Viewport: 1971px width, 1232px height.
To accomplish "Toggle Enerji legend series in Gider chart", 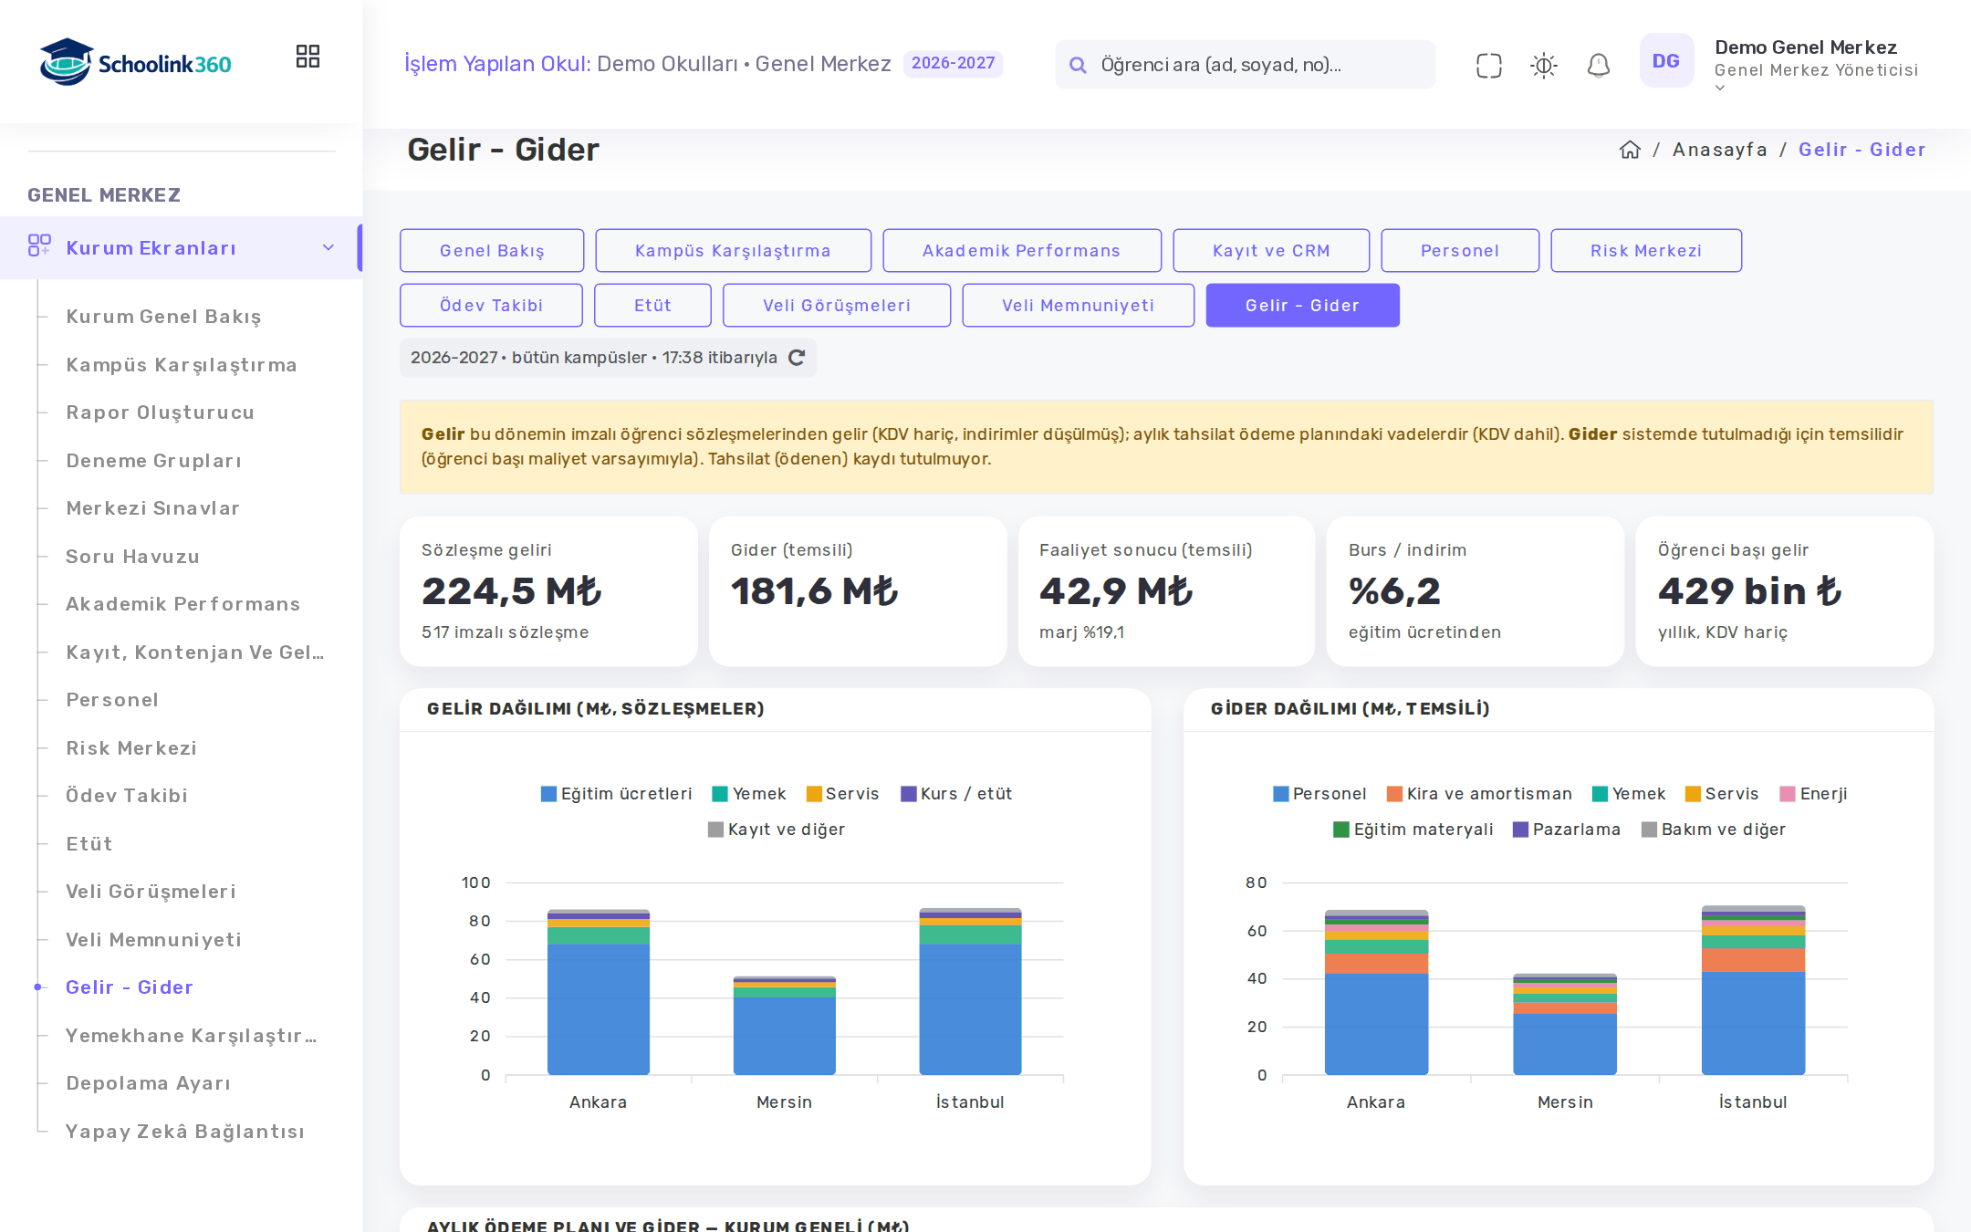I will point(1813,794).
